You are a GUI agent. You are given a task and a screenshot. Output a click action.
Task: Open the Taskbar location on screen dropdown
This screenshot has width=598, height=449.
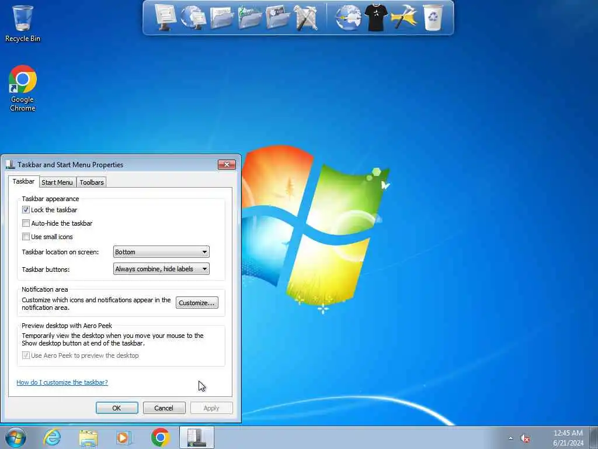click(161, 252)
